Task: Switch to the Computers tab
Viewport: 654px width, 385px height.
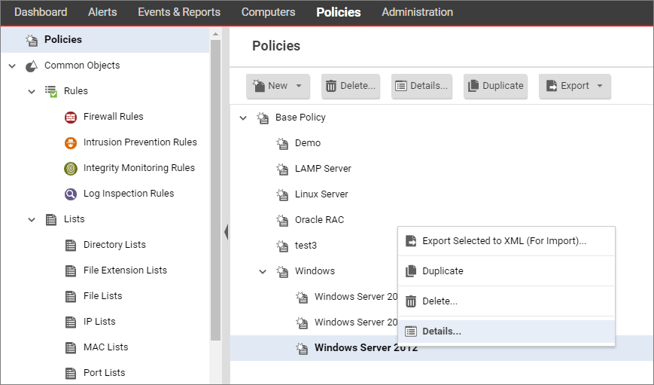Action: tap(268, 12)
